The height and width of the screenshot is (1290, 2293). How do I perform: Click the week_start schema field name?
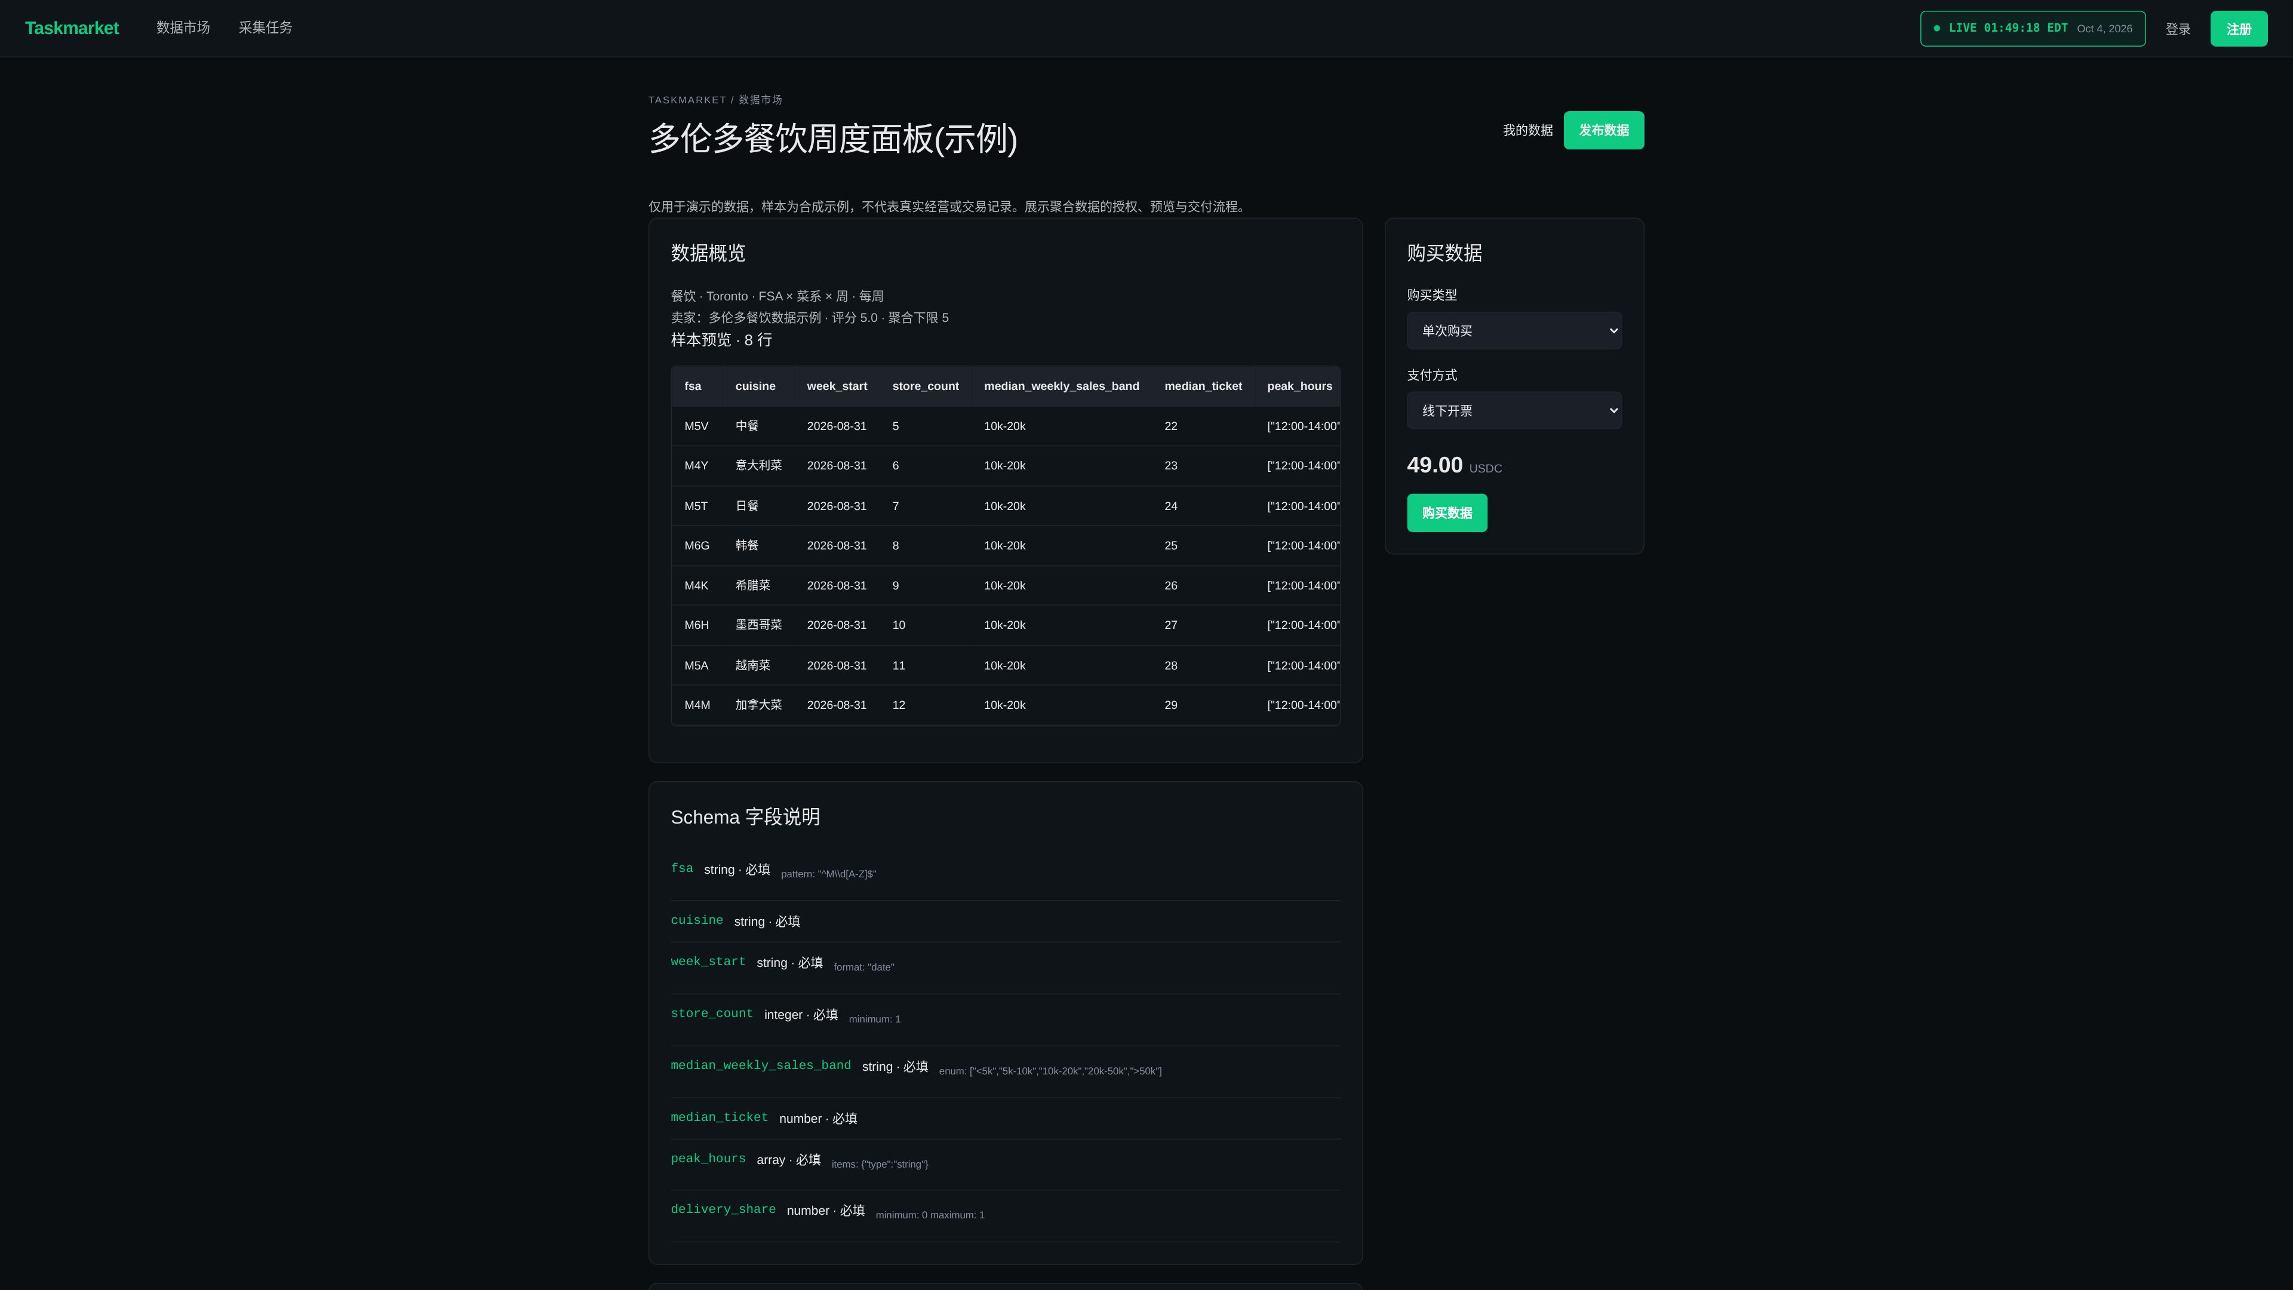(x=708, y=962)
